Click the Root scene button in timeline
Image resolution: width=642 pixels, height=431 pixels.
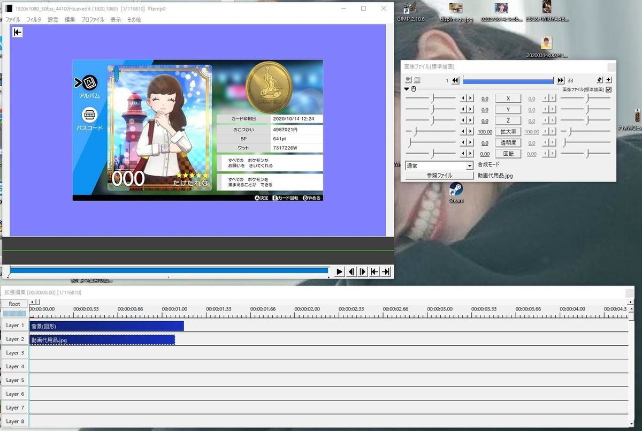14,304
